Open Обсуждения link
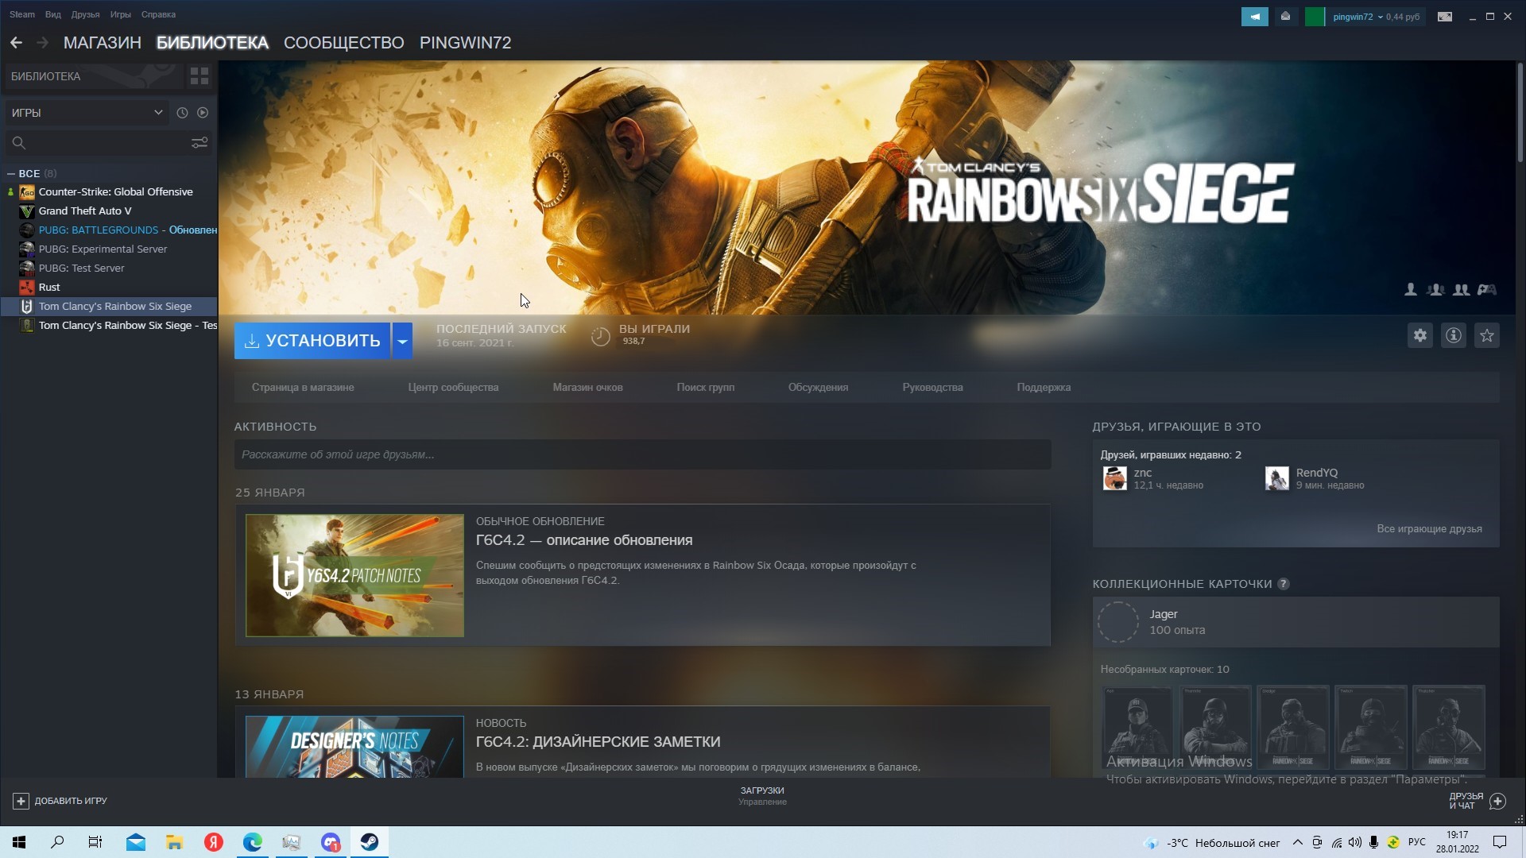This screenshot has height=858, width=1526. [818, 388]
